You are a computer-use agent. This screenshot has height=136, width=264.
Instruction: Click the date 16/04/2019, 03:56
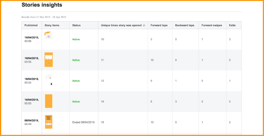[32, 39]
